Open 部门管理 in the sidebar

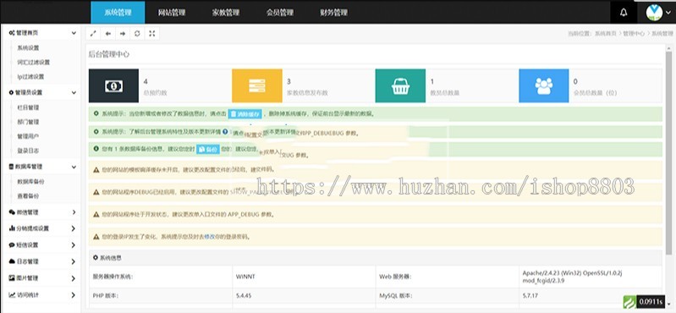28,122
